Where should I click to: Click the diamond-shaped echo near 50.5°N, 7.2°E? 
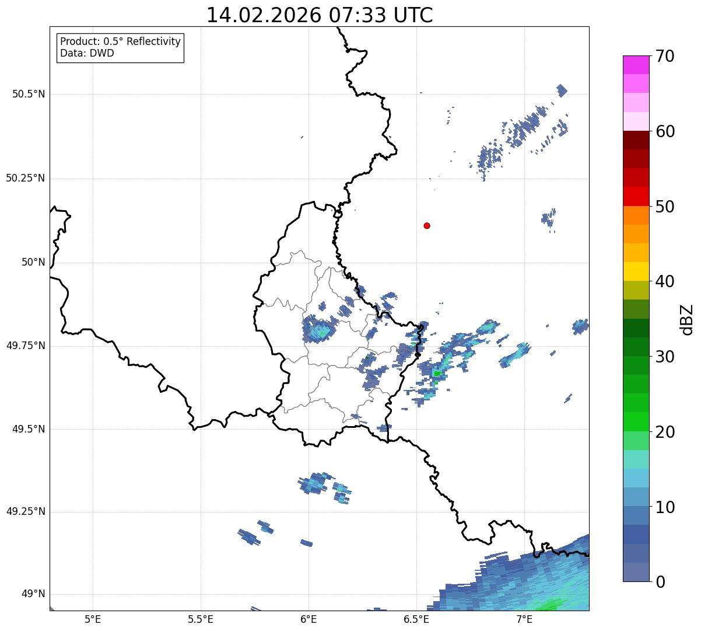click(x=562, y=90)
